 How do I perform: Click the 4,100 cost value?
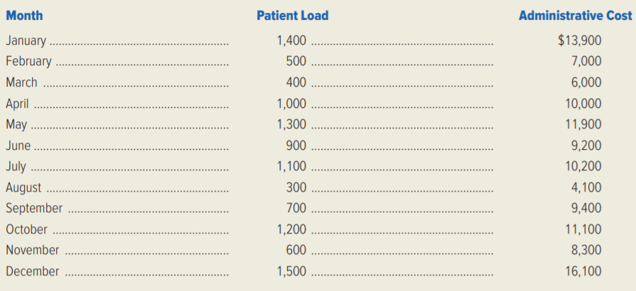coord(587,187)
